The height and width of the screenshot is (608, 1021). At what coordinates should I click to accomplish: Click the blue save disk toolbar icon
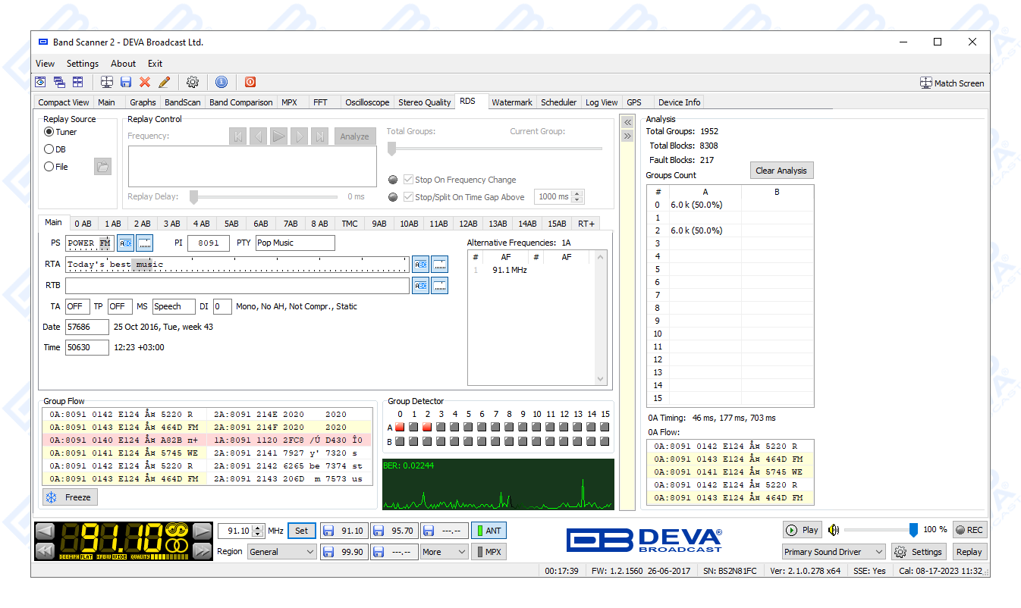126,82
